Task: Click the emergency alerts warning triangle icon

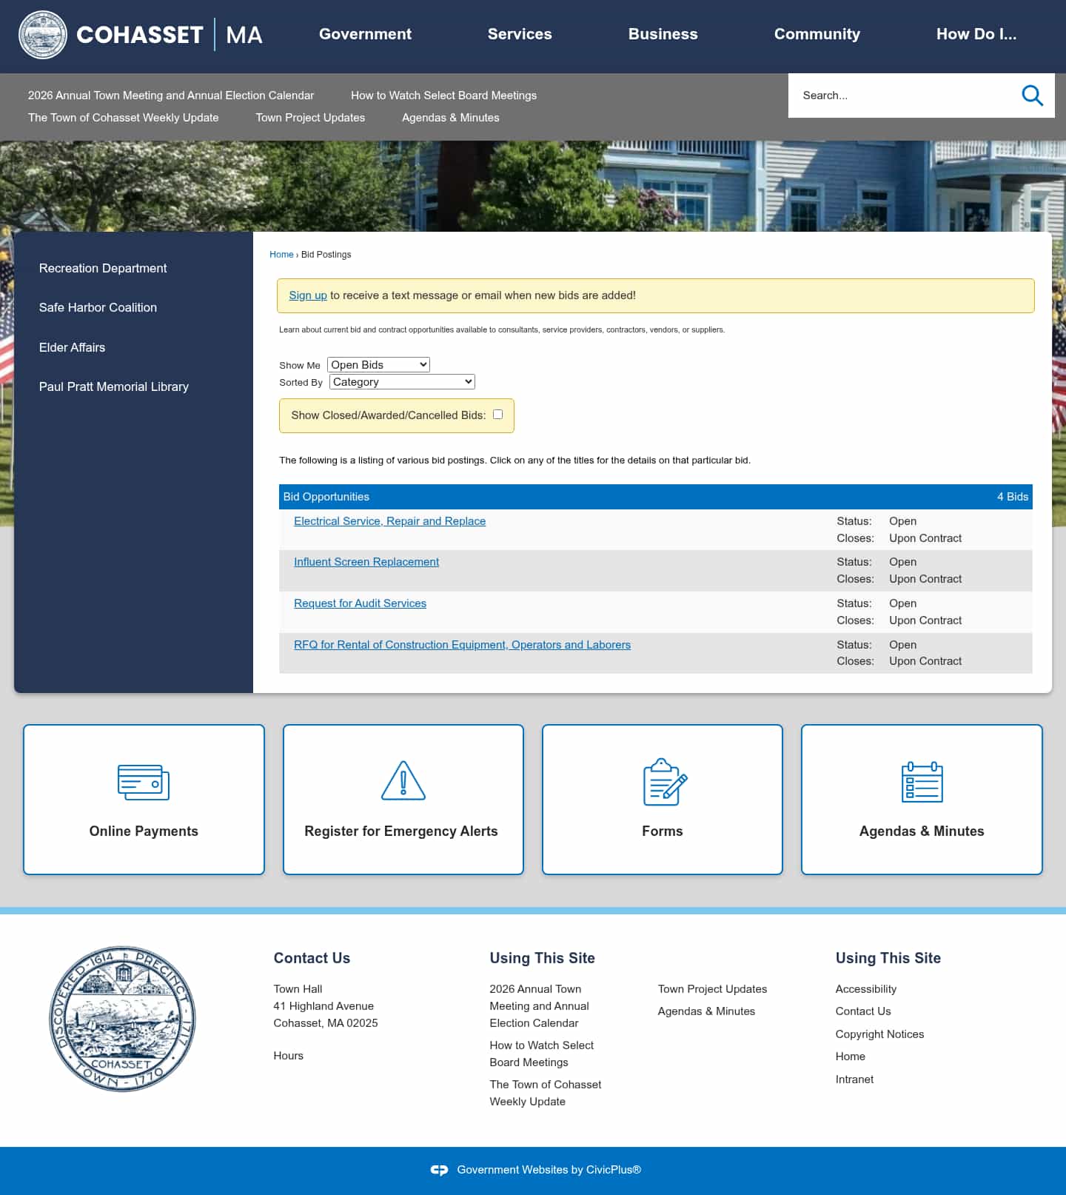Action: click(x=403, y=781)
